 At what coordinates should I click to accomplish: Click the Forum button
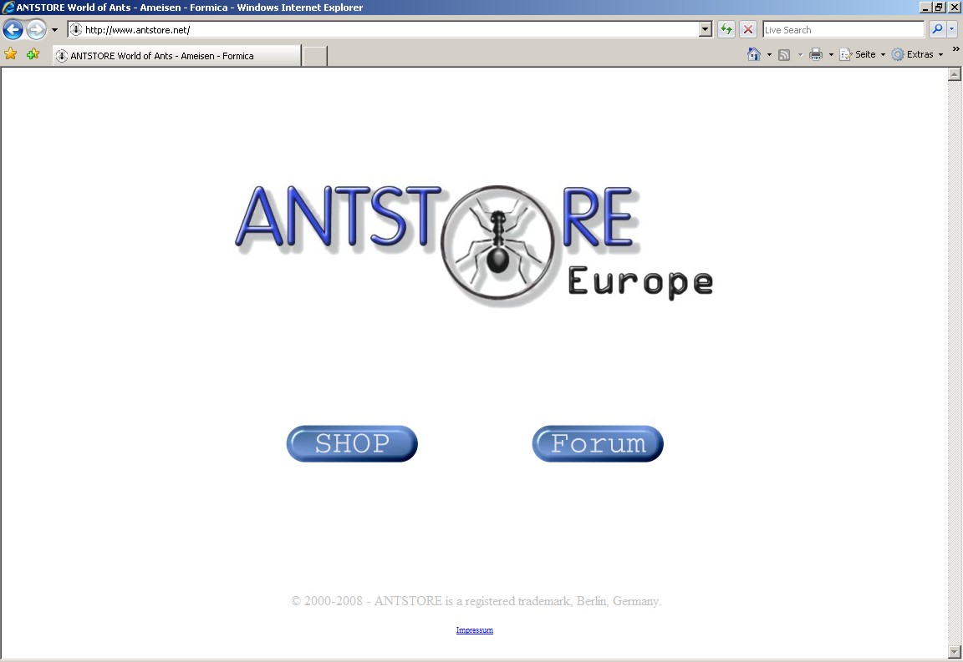[x=598, y=443]
